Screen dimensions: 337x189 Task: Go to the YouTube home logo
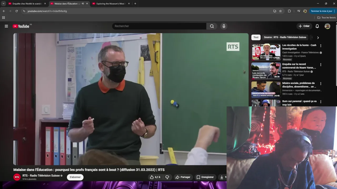21,26
